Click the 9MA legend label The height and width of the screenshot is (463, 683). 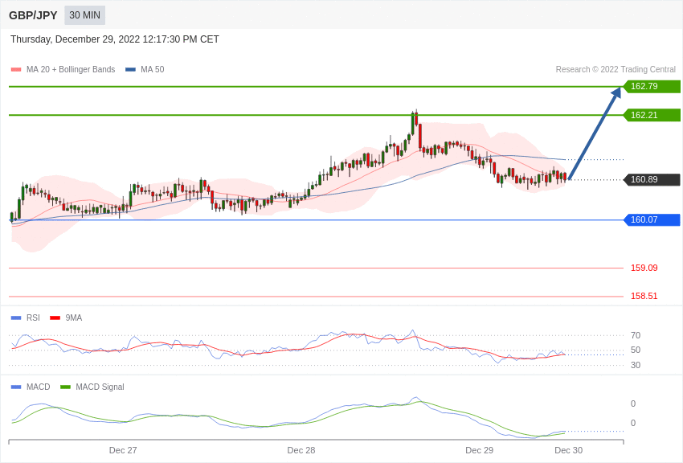[x=74, y=318]
